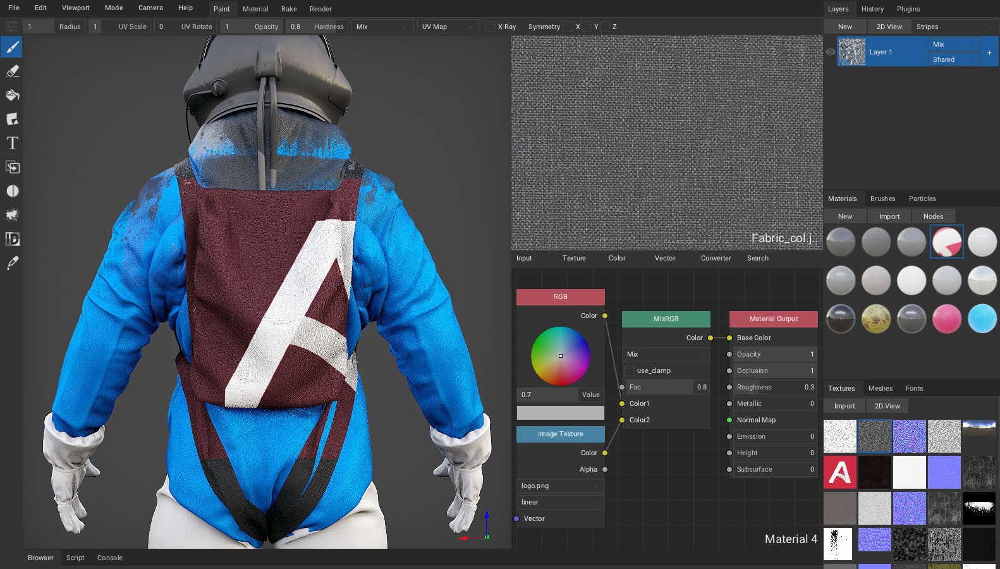Open the Stripes dropdown in Layers panel
Screen dimensions: 1000x569
tap(954, 27)
